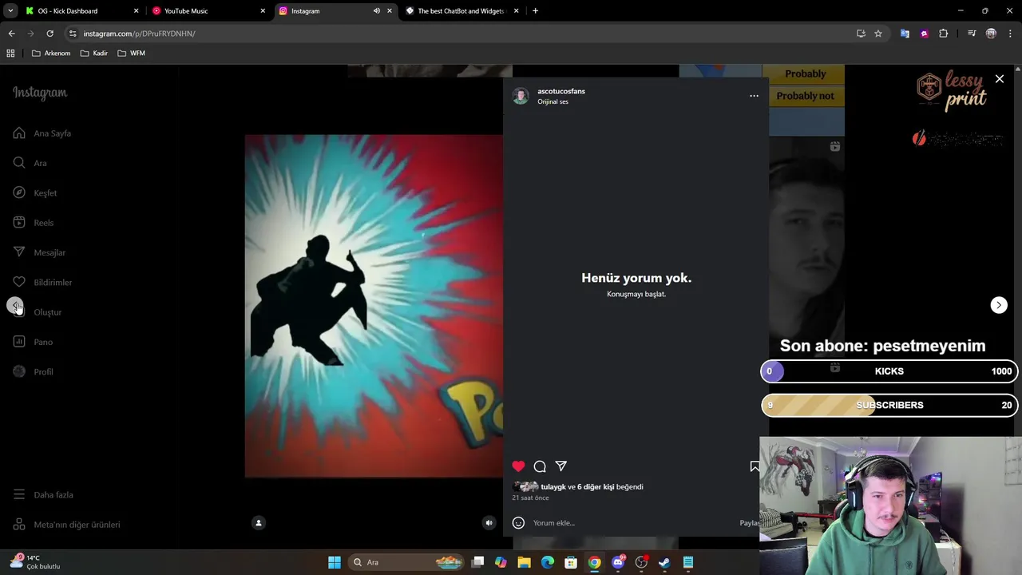
Task: Open Ana Sayfa in Instagram sidebar
Action: 42,133
